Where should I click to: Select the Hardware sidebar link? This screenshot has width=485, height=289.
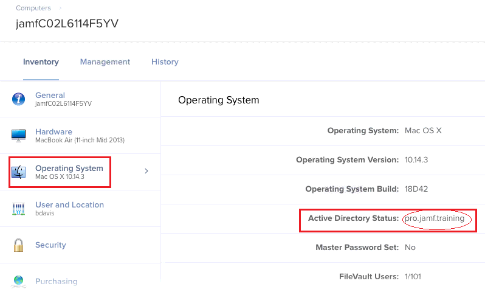54,131
